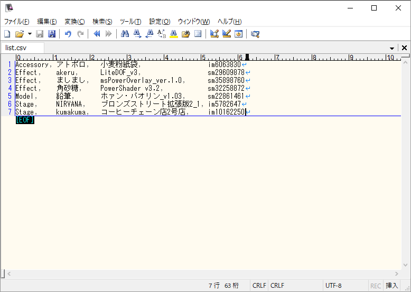This screenshot has height=292, width=411.
Task: Open the 設定(O) menu
Action: (160, 22)
